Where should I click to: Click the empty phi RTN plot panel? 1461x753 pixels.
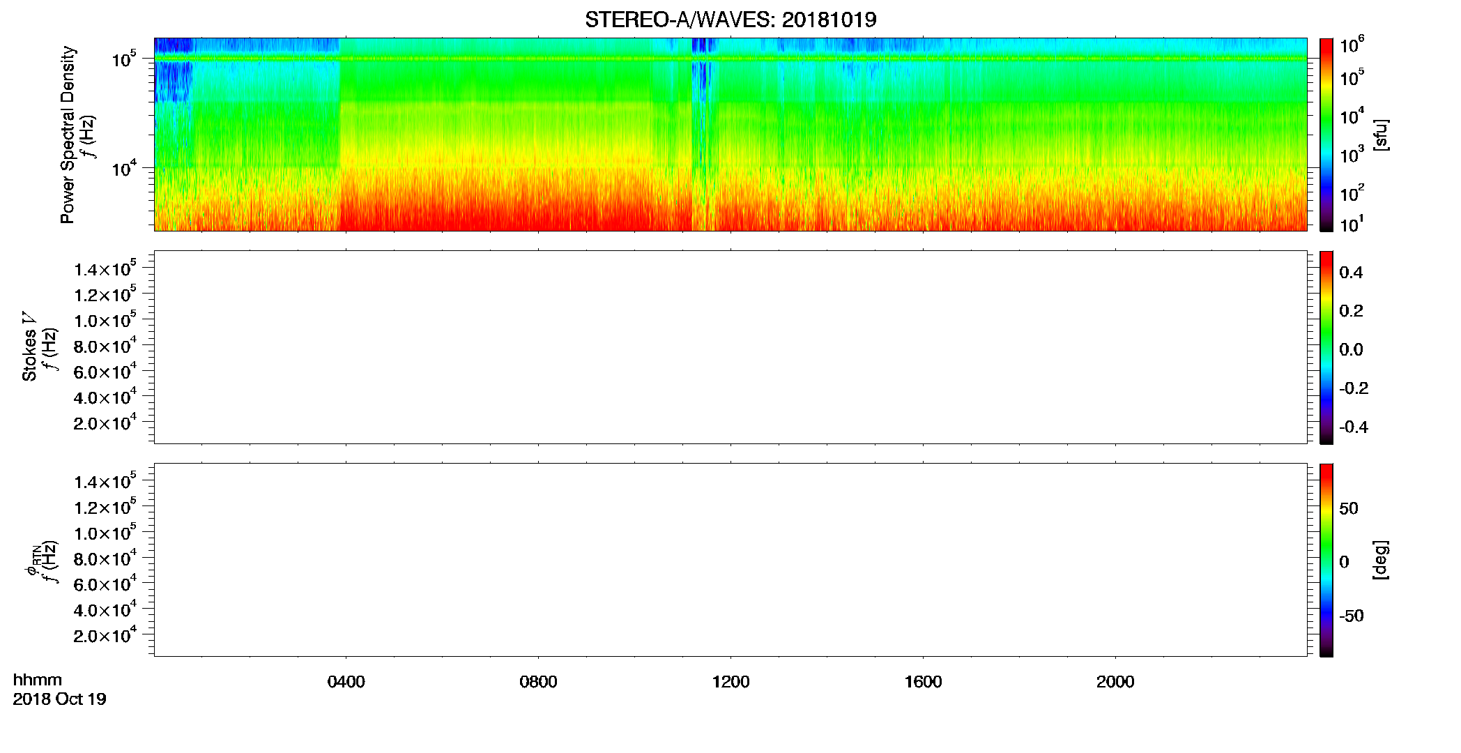point(730,560)
